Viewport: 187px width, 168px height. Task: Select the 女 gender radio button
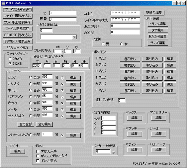(122, 44)
